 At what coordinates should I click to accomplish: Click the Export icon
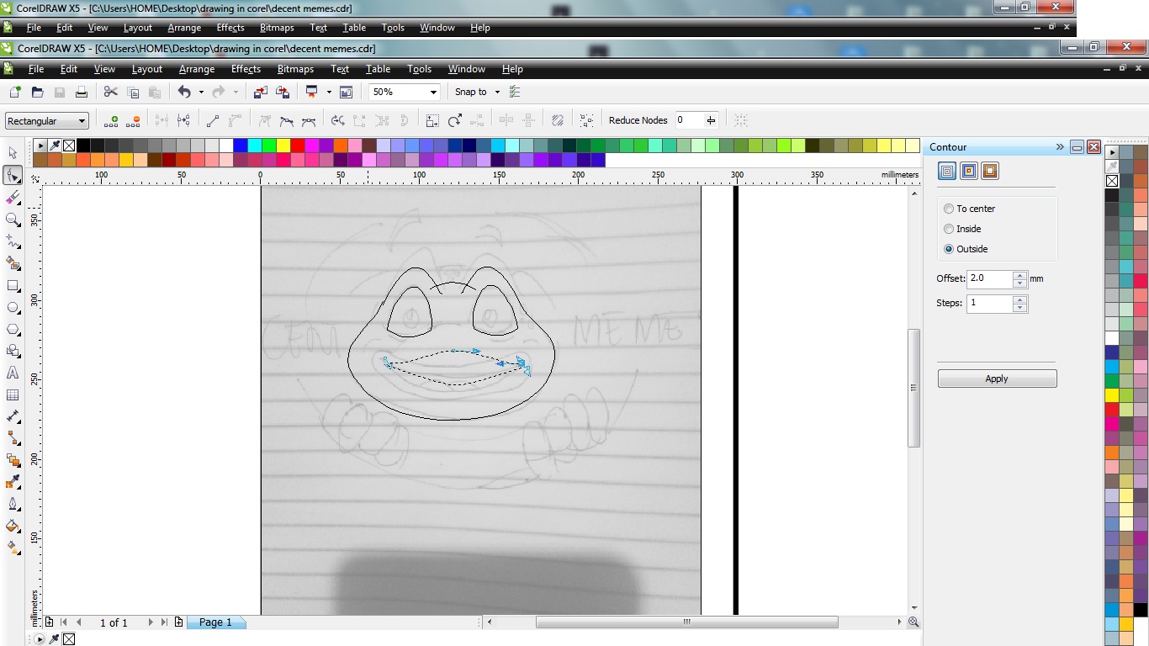click(x=283, y=92)
